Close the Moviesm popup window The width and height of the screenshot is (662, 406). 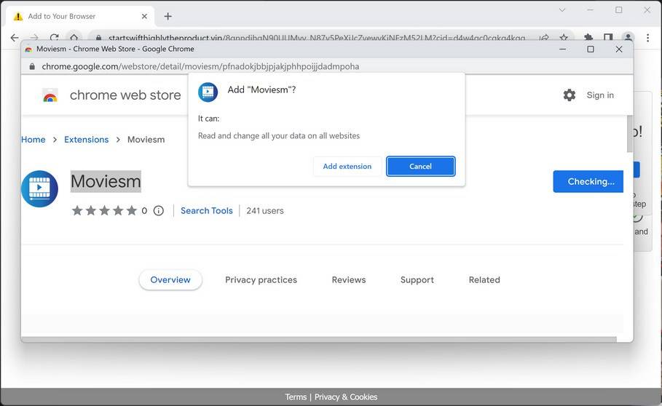(x=619, y=49)
